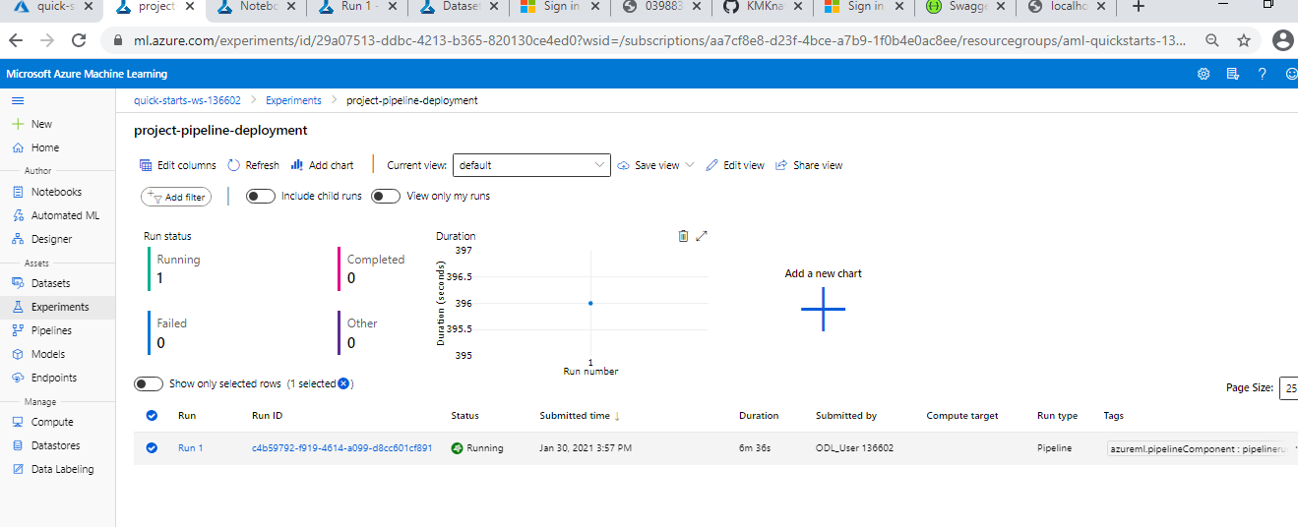Expand the Save view chevron
The image size is (1298, 527).
click(x=690, y=165)
